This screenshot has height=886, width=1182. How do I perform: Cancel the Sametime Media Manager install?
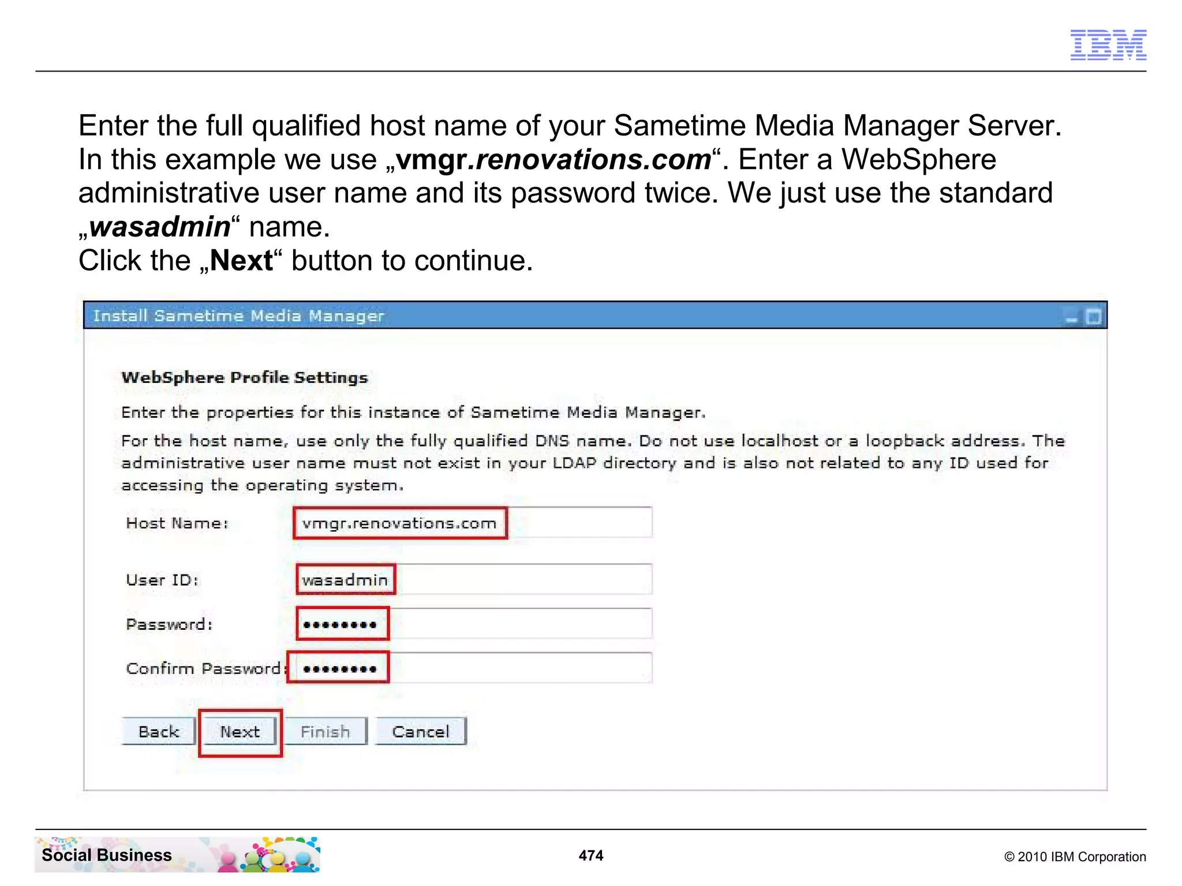click(x=421, y=731)
